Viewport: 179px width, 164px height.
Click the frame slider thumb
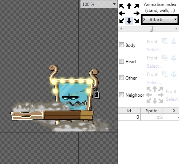[151, 29]
